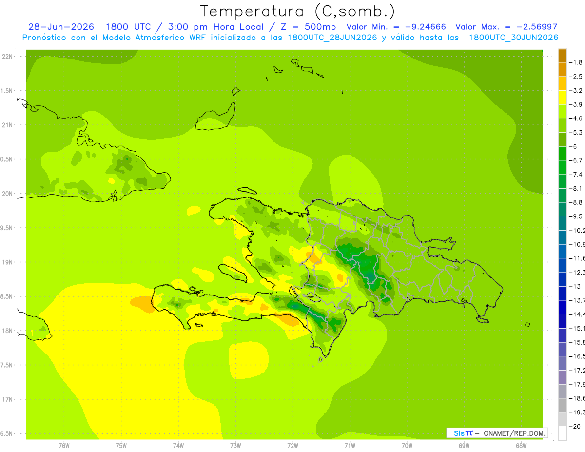Click the "70W" longitude axis label
Viewport: 585px width, 452px height.
(407, 446)
